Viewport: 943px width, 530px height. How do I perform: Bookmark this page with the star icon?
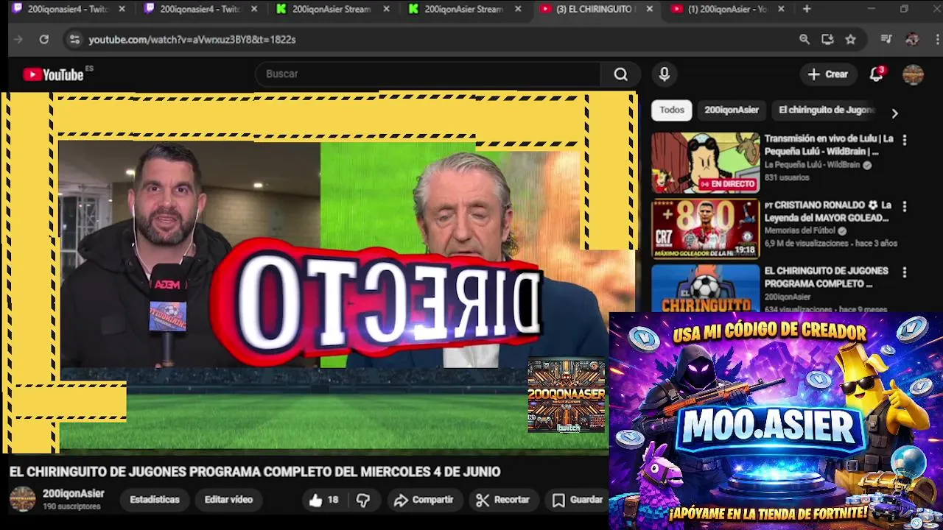pos(850,40)
